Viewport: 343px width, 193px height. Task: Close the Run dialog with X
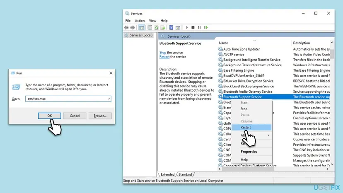coord(111,73)
